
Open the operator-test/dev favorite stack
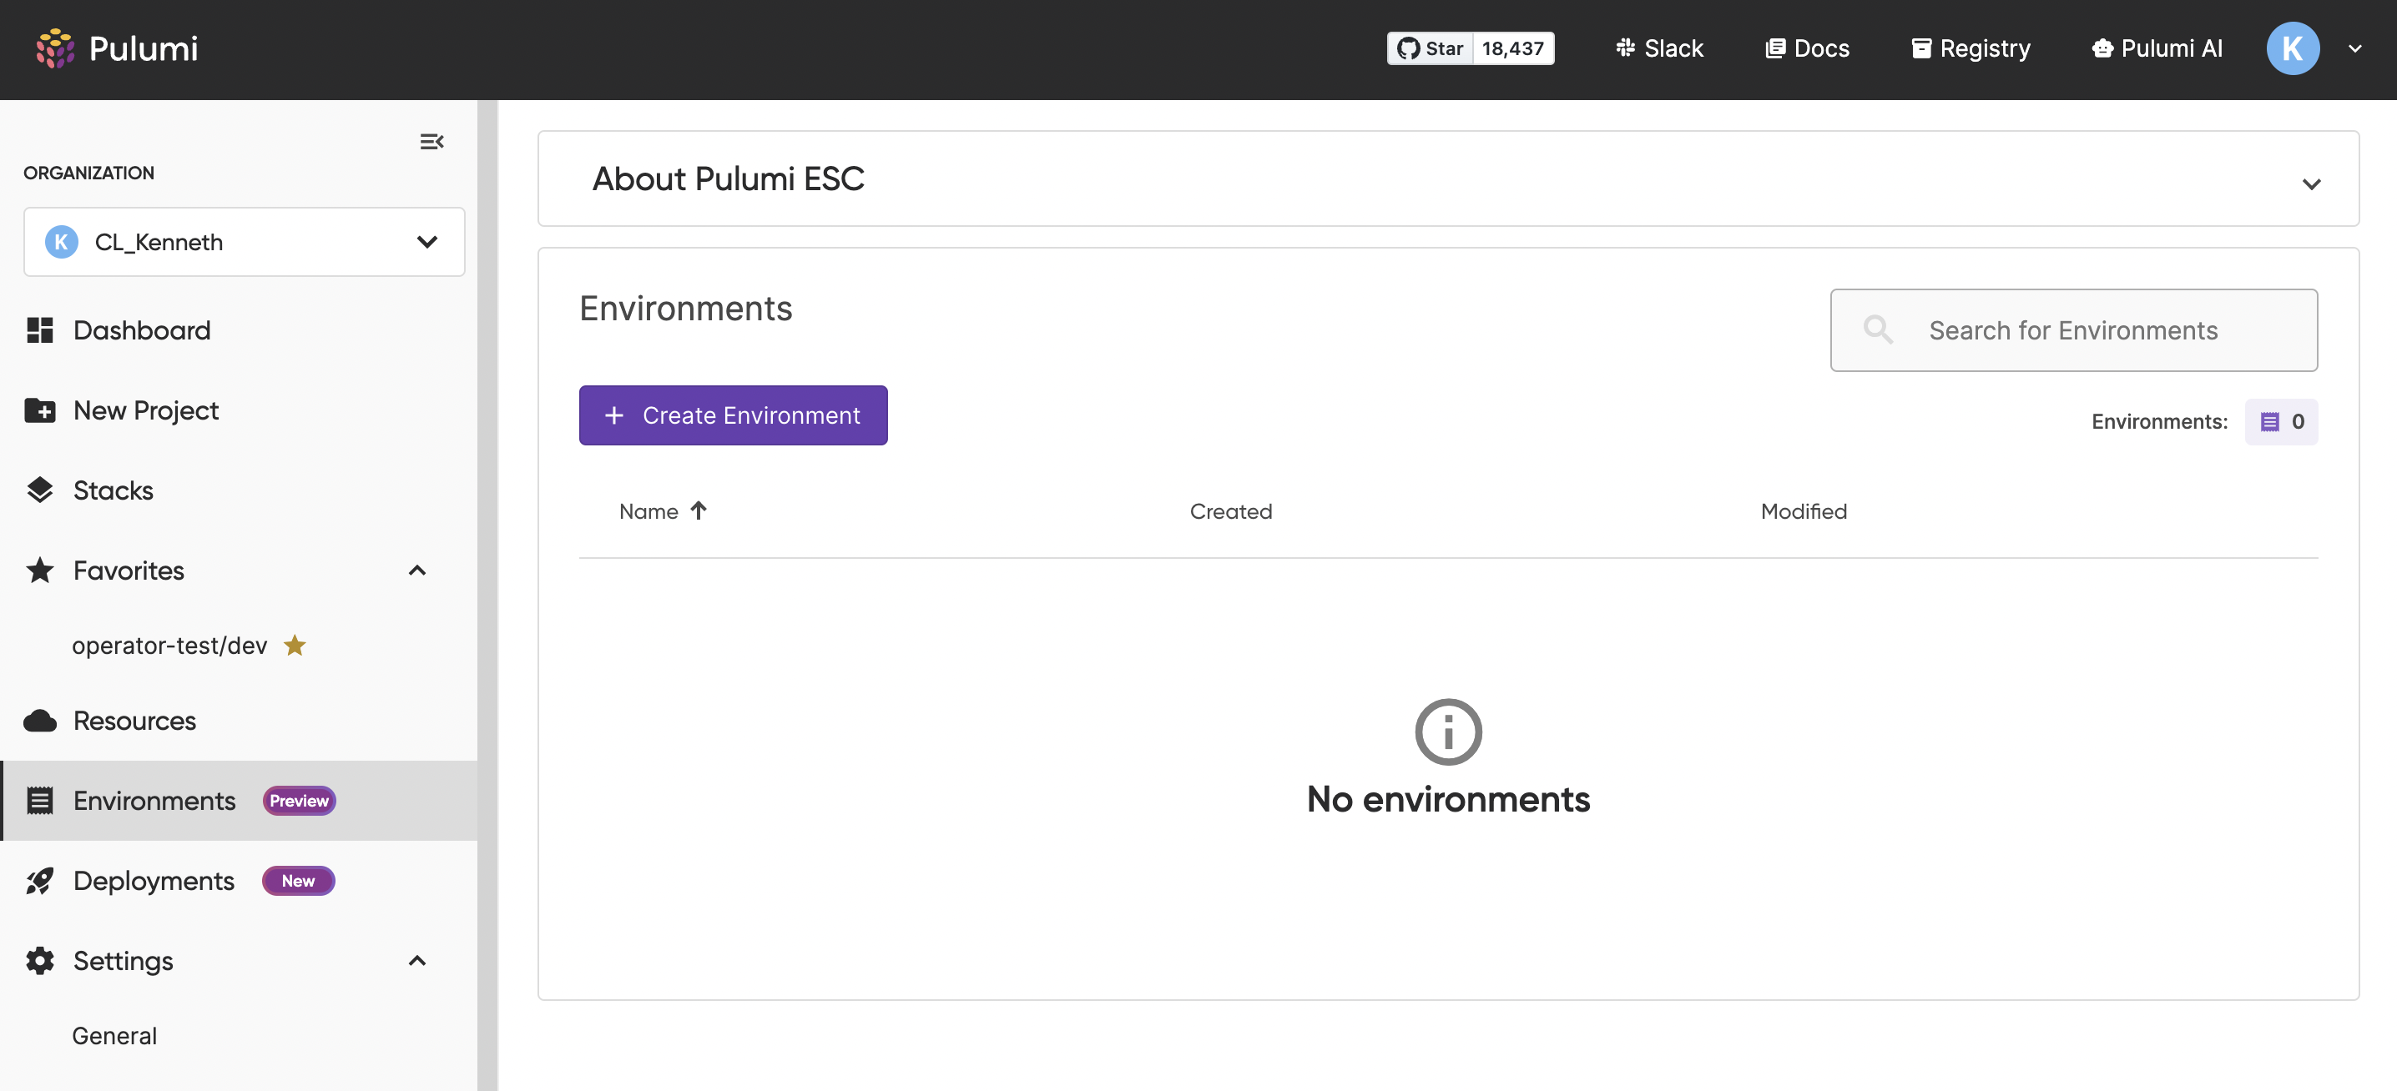pos(169,646)
